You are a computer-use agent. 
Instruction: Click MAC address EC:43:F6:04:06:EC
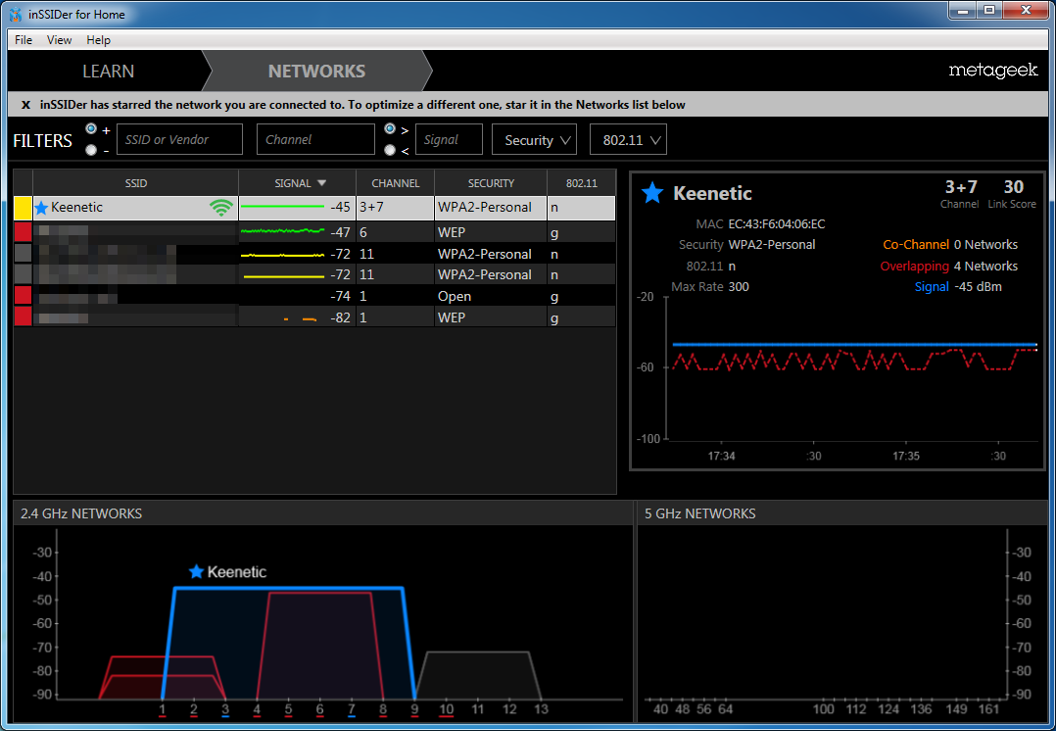tap(777, 223)
